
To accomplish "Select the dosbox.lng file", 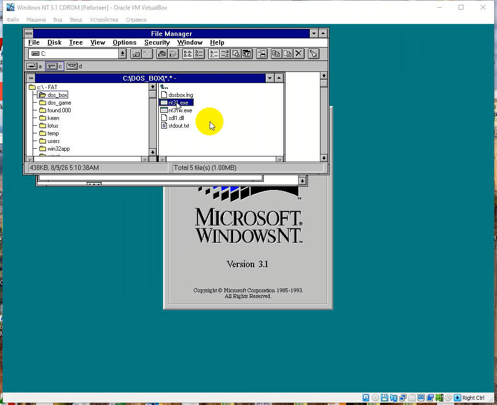I will click(177, 95).
